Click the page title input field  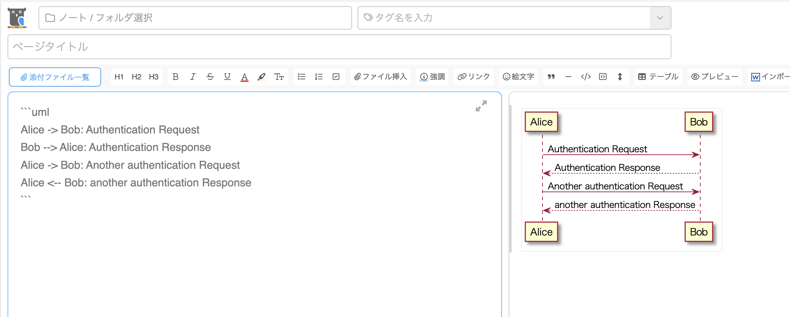[x=339, y=47]
